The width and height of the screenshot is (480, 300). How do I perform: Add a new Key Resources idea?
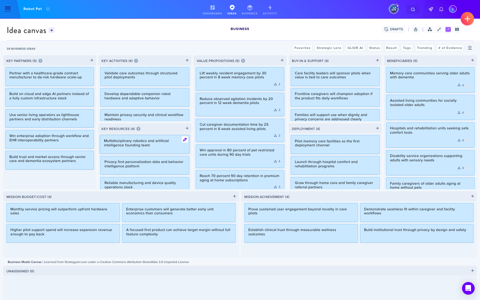(x=187, y=128)
